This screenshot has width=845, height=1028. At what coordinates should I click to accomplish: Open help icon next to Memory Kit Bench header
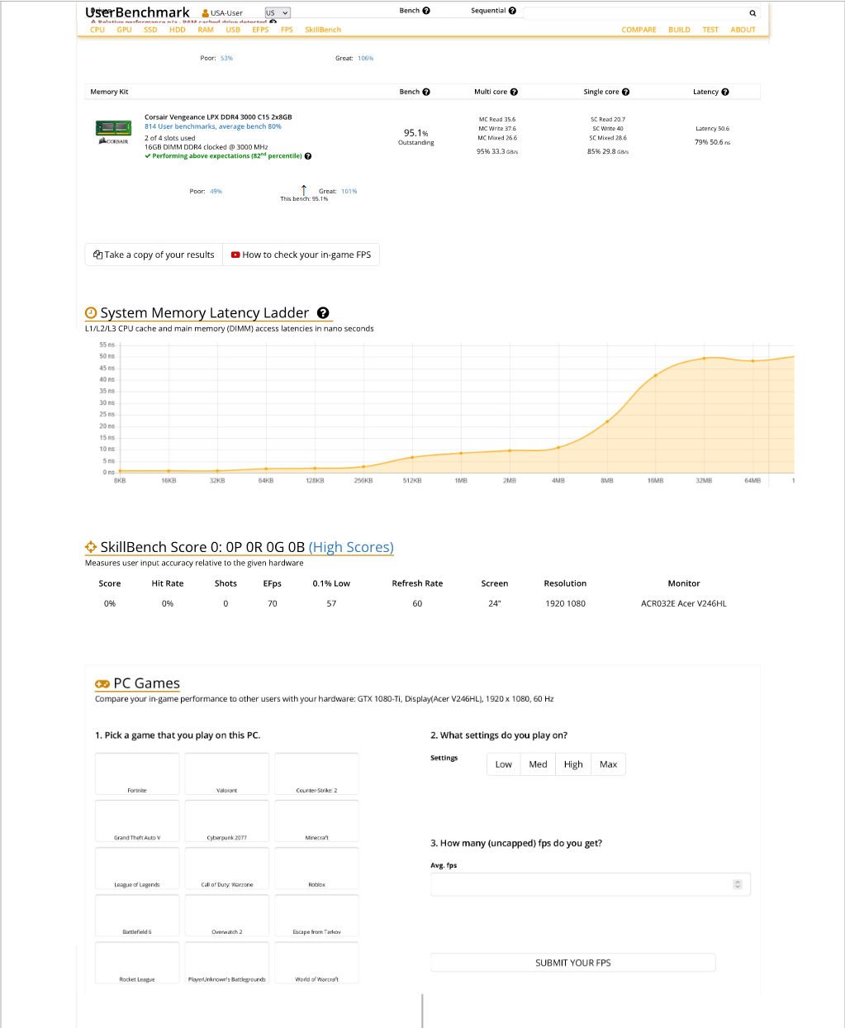426,92
